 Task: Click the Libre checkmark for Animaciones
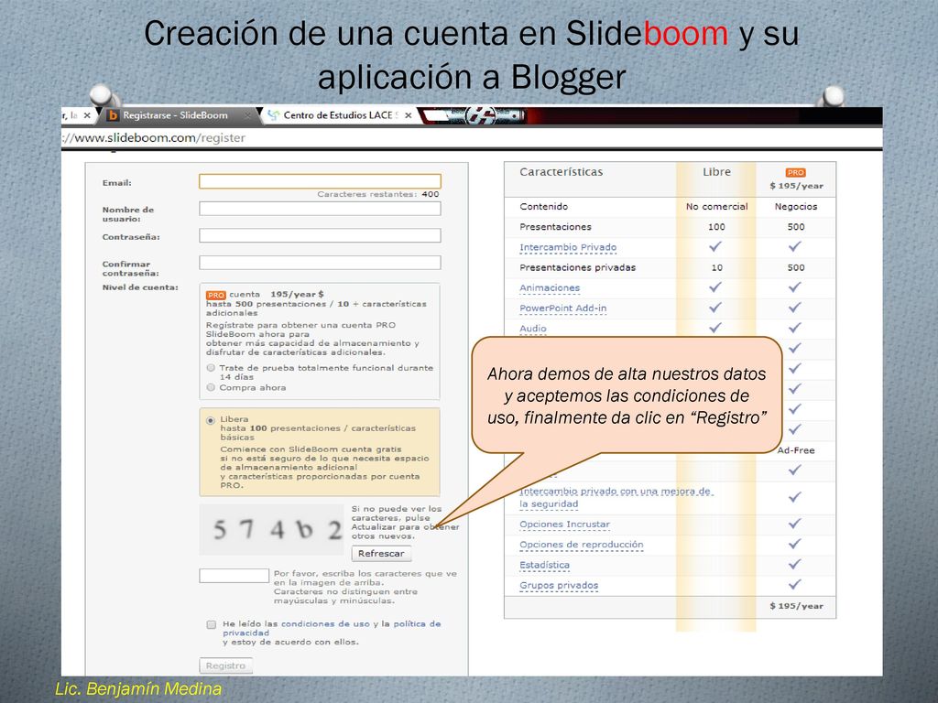click(715, 287)
